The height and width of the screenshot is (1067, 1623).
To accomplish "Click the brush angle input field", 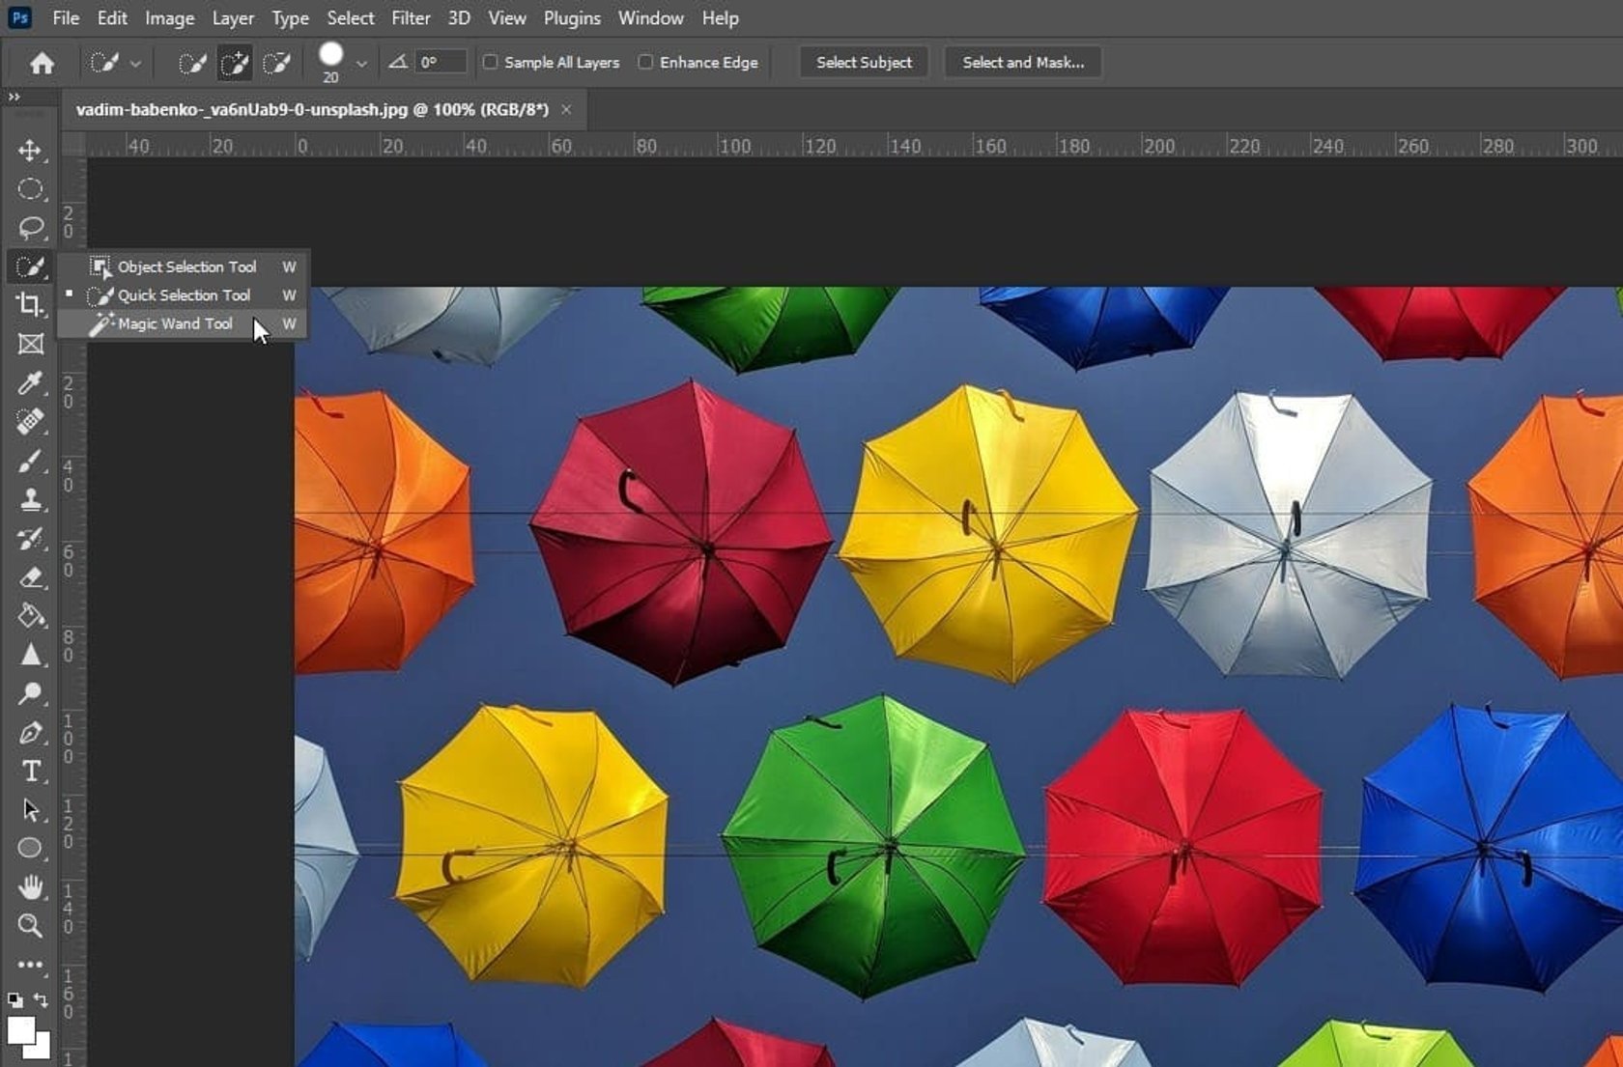I will pyautogui.click(x=440, y=62).
